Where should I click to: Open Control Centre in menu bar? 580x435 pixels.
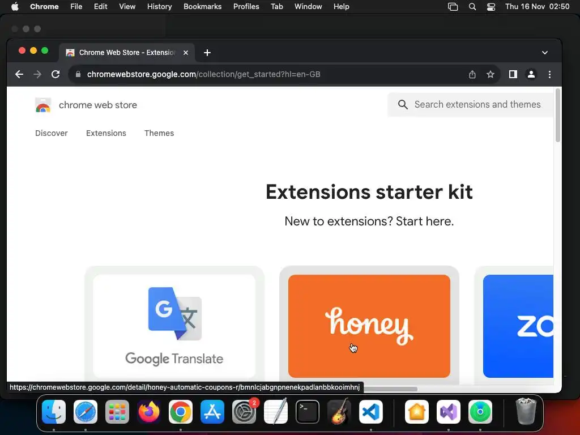tap(491, 7)
